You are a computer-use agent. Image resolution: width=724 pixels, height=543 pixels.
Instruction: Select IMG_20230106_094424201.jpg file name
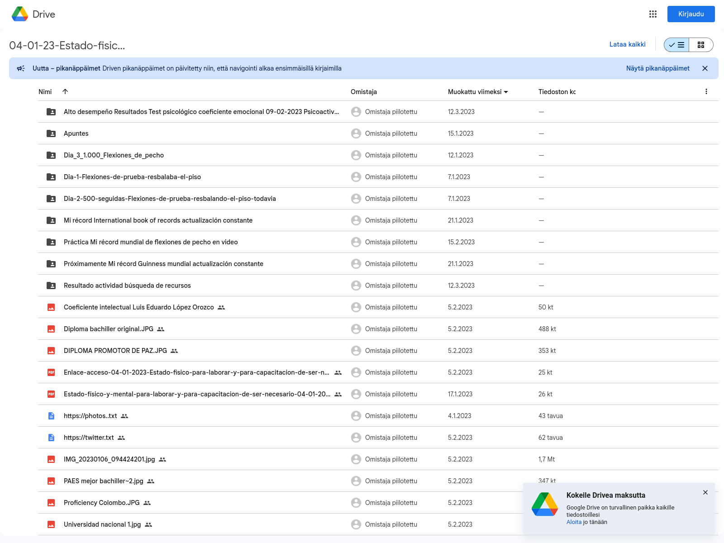[110, 459]
